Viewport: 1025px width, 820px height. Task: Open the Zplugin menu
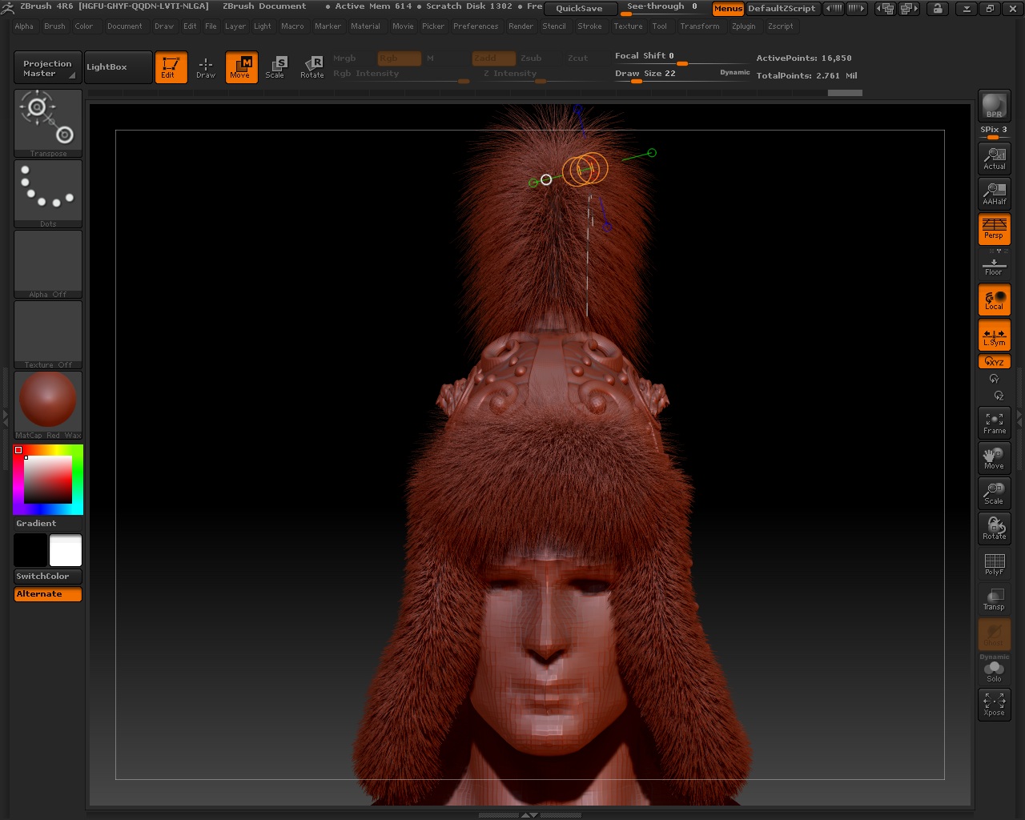743,26
